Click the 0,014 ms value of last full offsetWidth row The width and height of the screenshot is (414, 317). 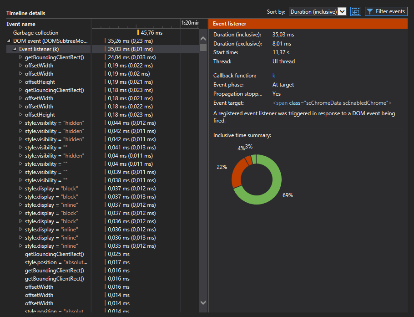(119, 303)
